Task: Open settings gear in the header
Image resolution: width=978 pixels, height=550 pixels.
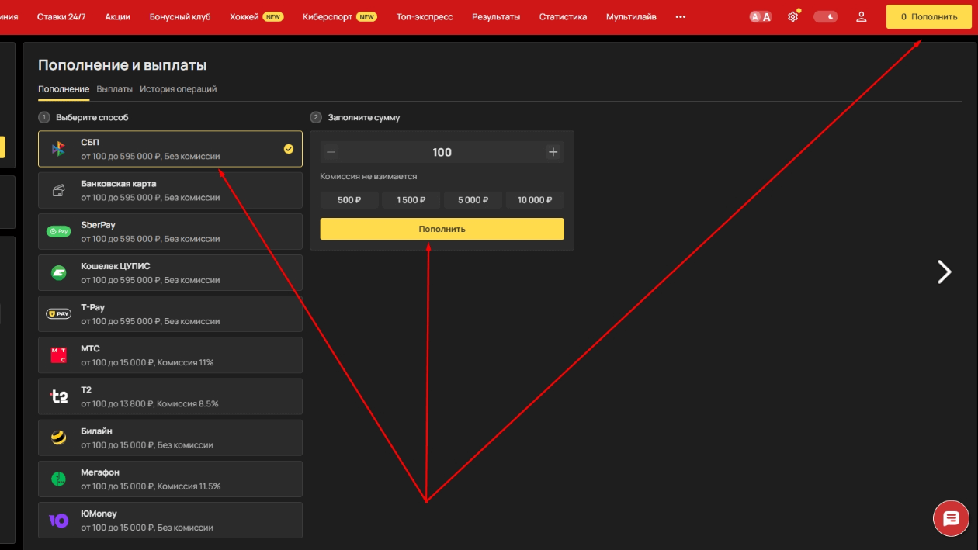Action: 792,16
